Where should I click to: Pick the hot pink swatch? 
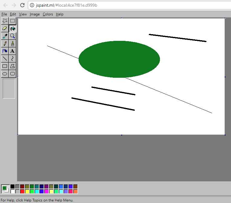[x=70, y=192]
